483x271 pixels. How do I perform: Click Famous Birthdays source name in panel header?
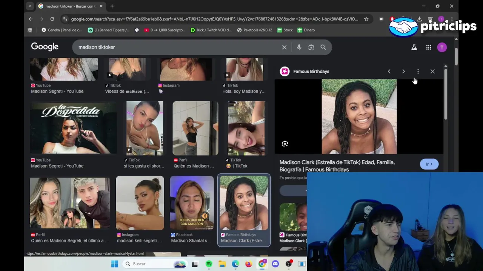pos(311,72)
